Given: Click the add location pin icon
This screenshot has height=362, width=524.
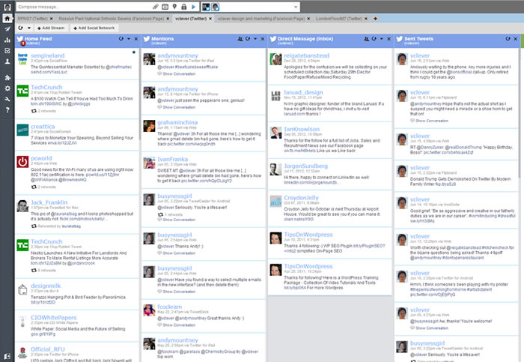Looking at the screenshot, I should click(174, 6).
